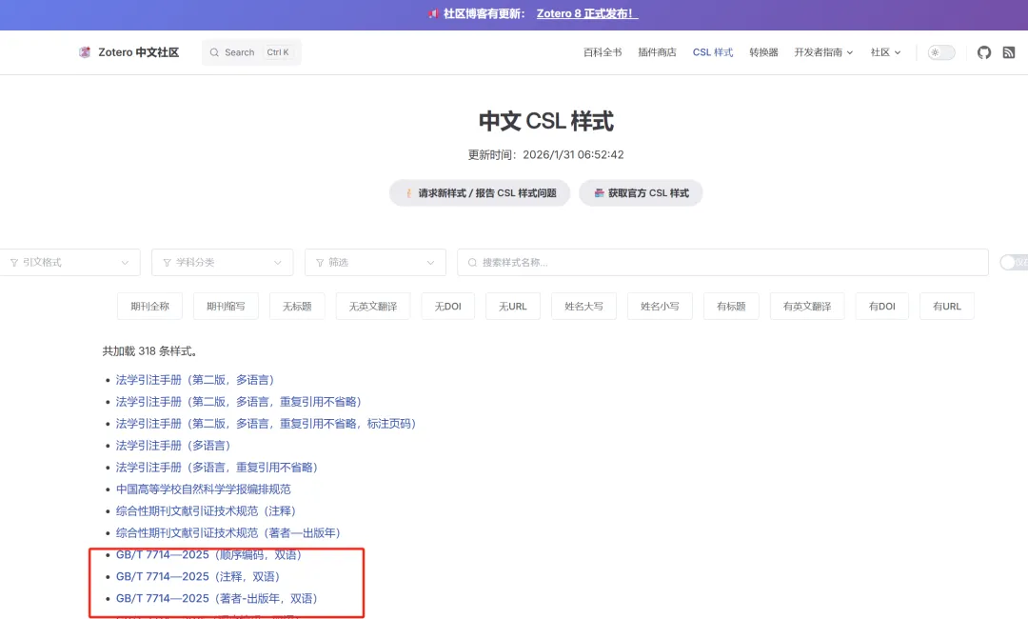1028x619 pixels.
Task: Open the 转换器 nav item
Action: coord(763,52)
